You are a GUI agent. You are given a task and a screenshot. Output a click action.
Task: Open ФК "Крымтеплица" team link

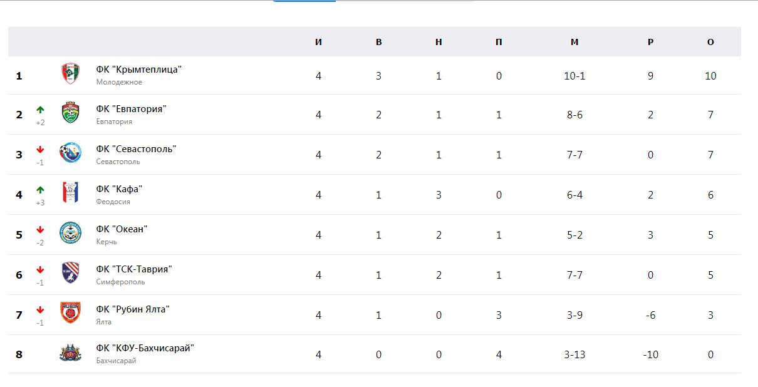point(138,69)
